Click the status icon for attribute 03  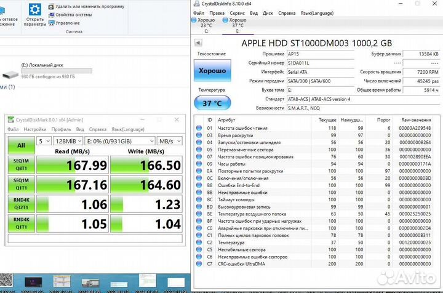point(199,135)
